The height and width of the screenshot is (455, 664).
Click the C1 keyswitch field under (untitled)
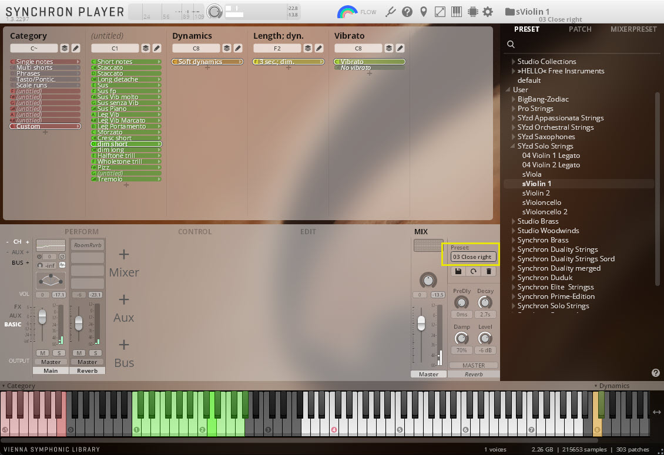[x=115, y=48]
